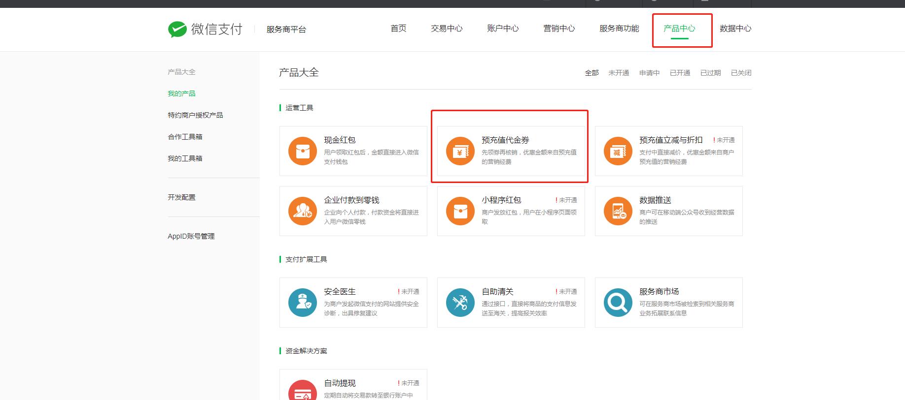The width and height of the screenshot is (905, 400).
Task: Open the 服务商功能 navigation tab
Action: (619, 29)
